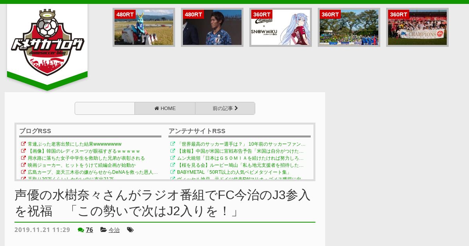
Task: Open the Snow Miku Consadole thumbnail
Action: (281, 27)
